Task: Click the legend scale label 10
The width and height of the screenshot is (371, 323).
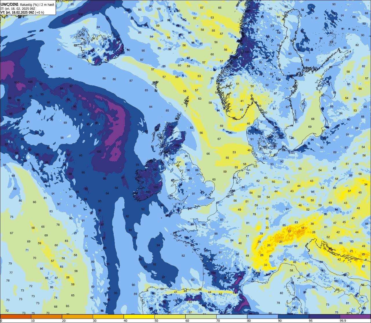Action: (33, 321)
